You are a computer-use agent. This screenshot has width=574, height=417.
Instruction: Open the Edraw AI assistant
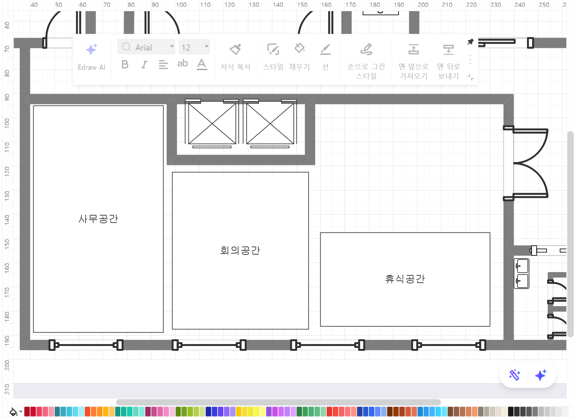(x=92, y=57)
